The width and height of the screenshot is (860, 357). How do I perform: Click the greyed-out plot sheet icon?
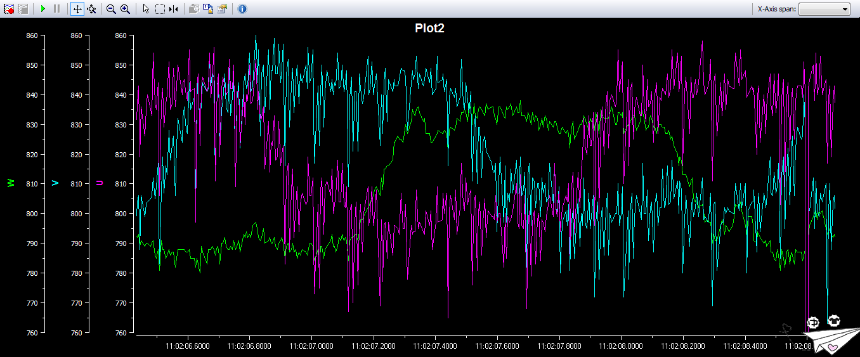point(23,9)
